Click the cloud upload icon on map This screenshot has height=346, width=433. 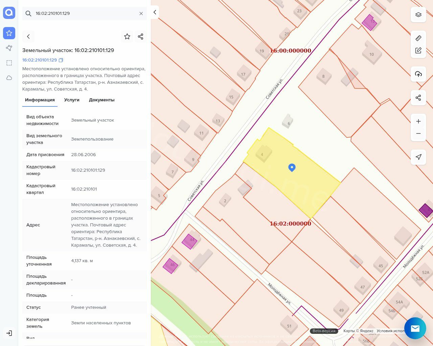click(x=418, y=74)
